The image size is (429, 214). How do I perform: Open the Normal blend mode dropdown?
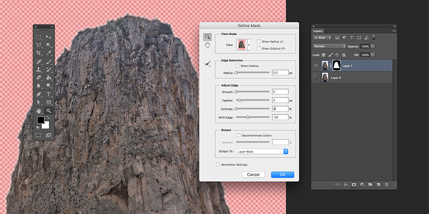point(330,46)
